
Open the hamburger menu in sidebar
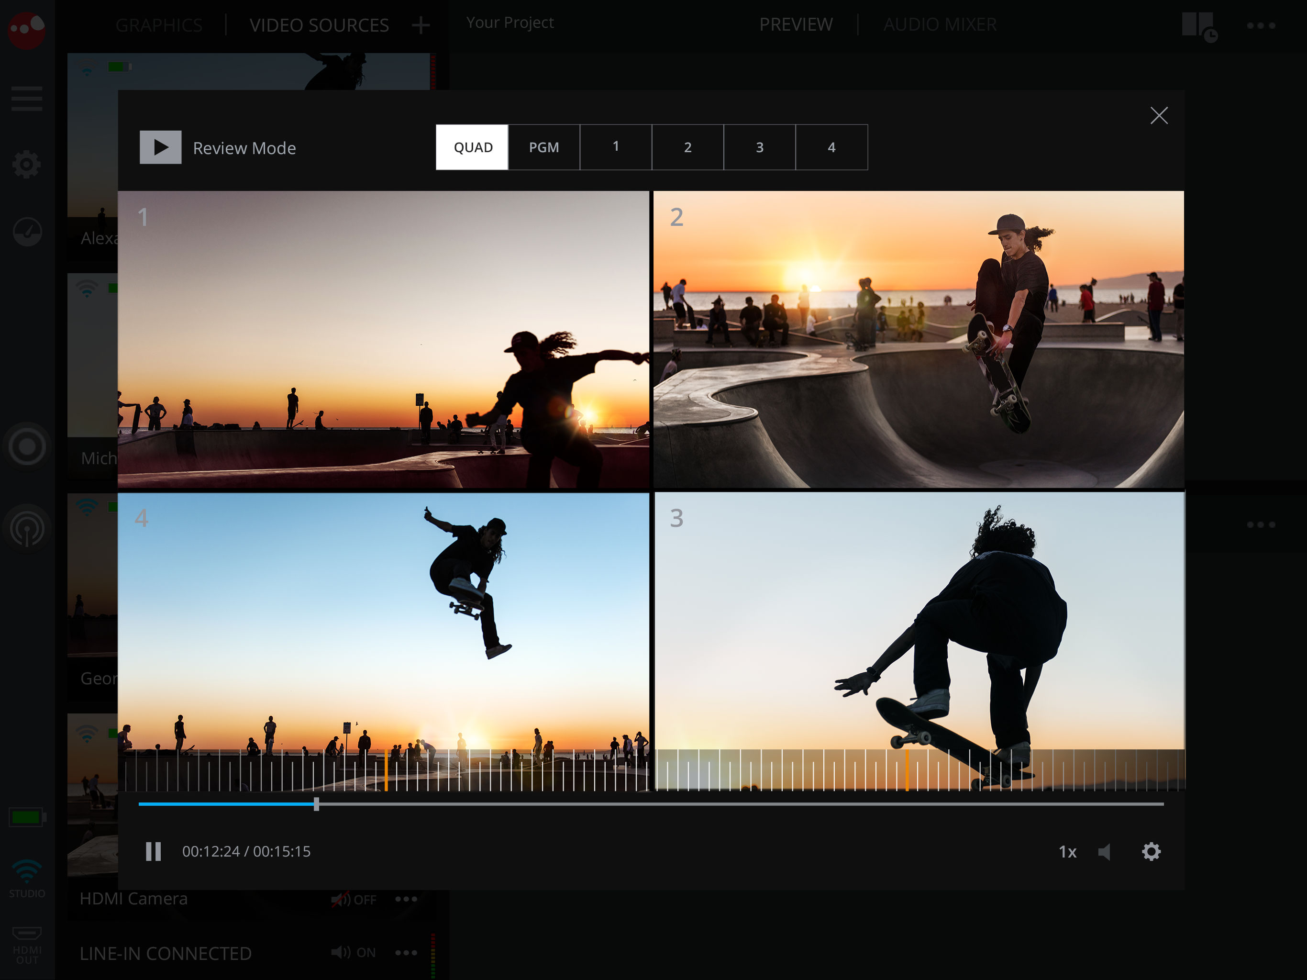pyautogui.click(x=27, y=99)
